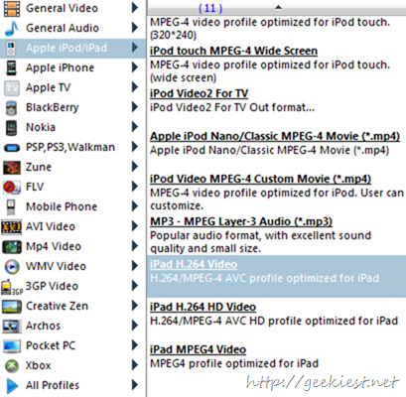Open the Archos category
This screenshot has width=406, height=397.
(x=72, y=326)
